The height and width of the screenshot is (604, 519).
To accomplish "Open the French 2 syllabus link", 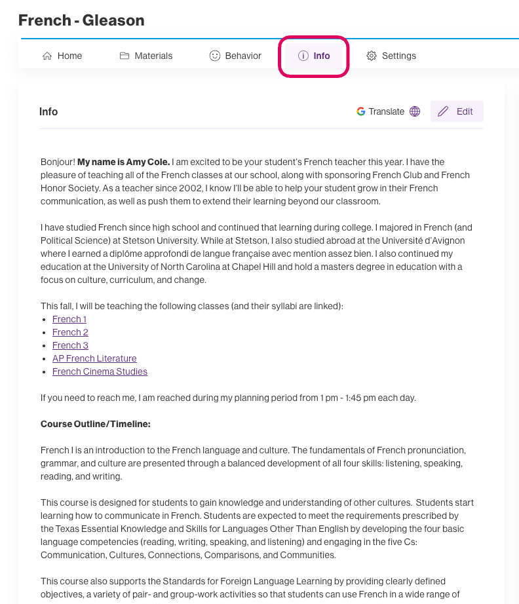I will point(70,333).
